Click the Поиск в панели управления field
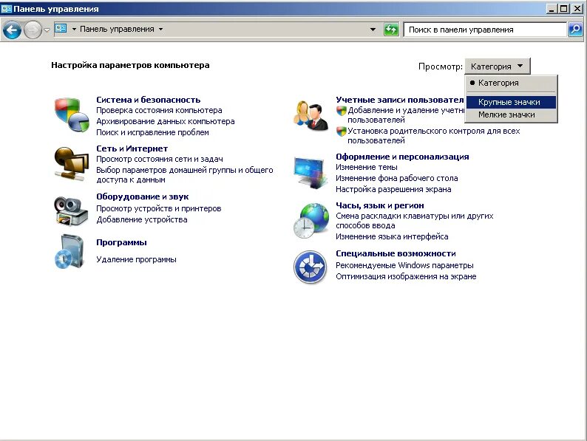Image resolution: width=587 pixels, height=441 pixels. [x=485, y=30]
